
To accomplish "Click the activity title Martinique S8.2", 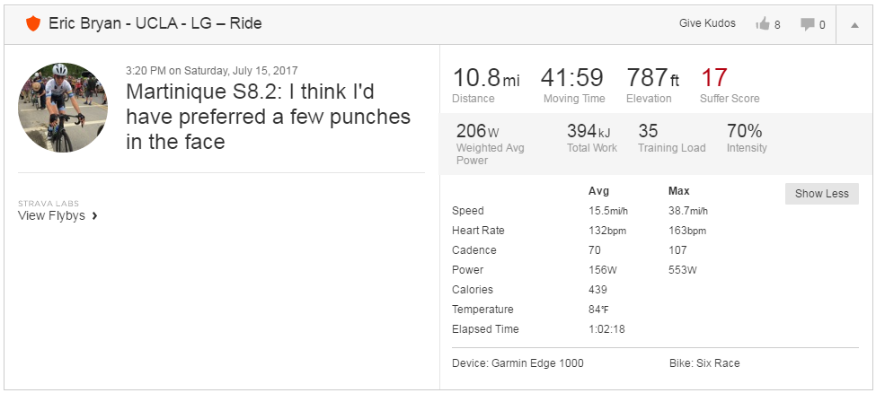I will (268, 116).
